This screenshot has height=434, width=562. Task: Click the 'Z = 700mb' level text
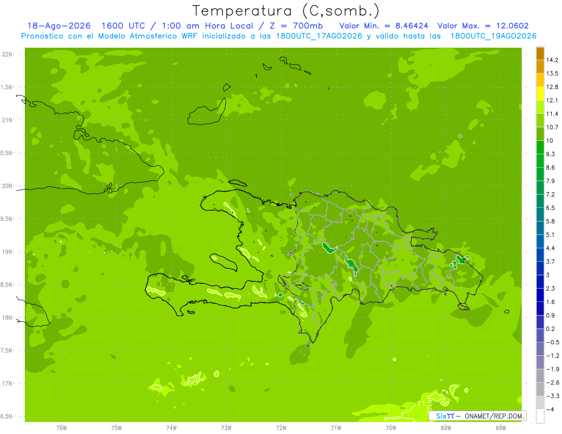pyautogui.click(x=295, y=26)
